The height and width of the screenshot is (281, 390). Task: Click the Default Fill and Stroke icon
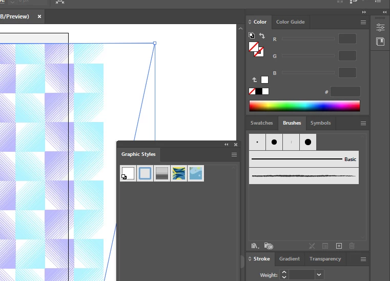(x=252, y=35)
